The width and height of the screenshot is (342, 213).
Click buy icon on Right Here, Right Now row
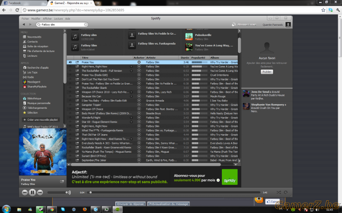(x=139, y=66)
